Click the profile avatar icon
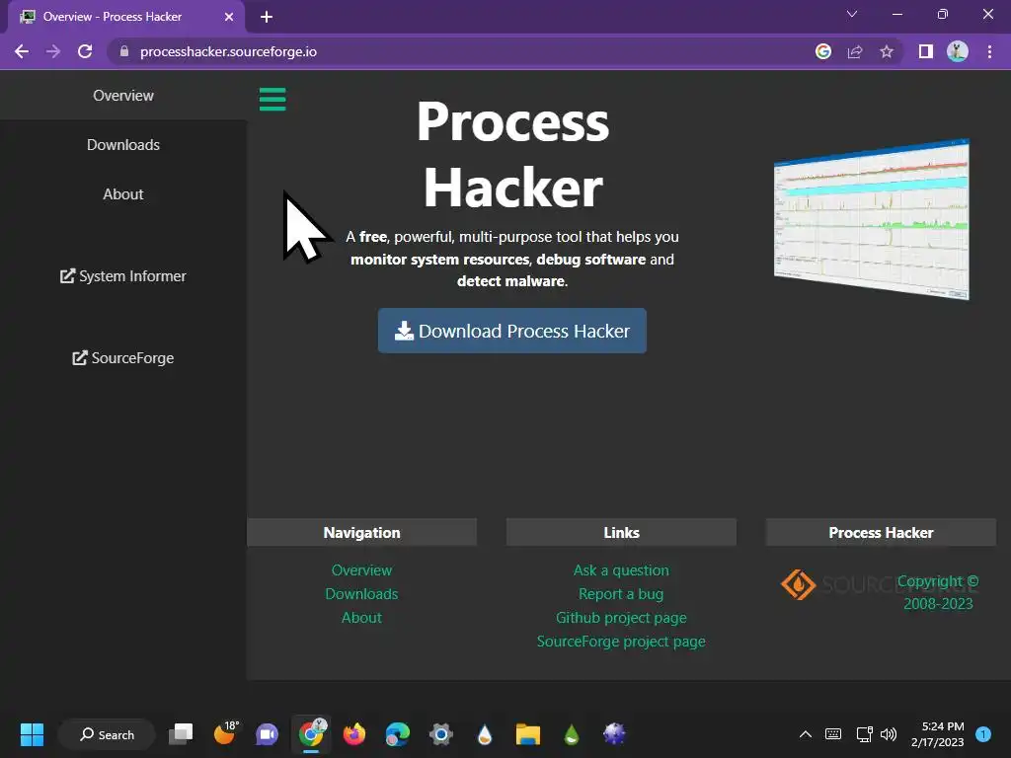This screenshot has width=1011, height=758. point(958,51)
